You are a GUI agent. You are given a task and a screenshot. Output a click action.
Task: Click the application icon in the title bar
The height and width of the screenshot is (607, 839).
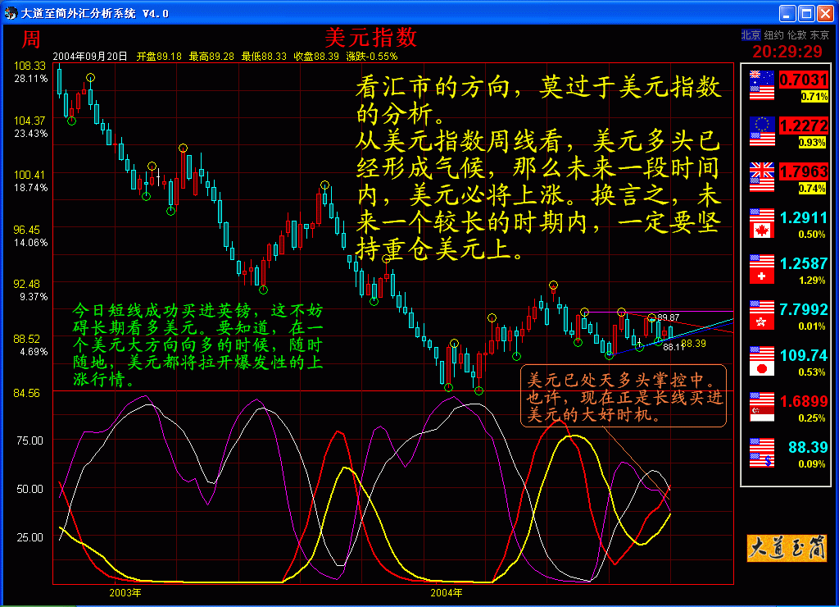tap(10, 13)
